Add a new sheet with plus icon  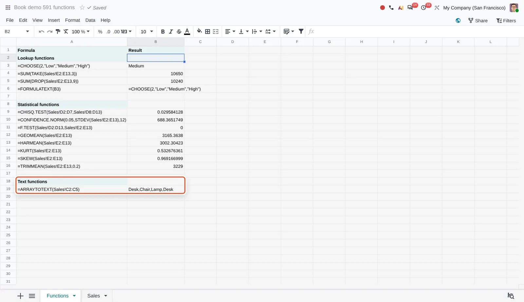click(20, 296)
